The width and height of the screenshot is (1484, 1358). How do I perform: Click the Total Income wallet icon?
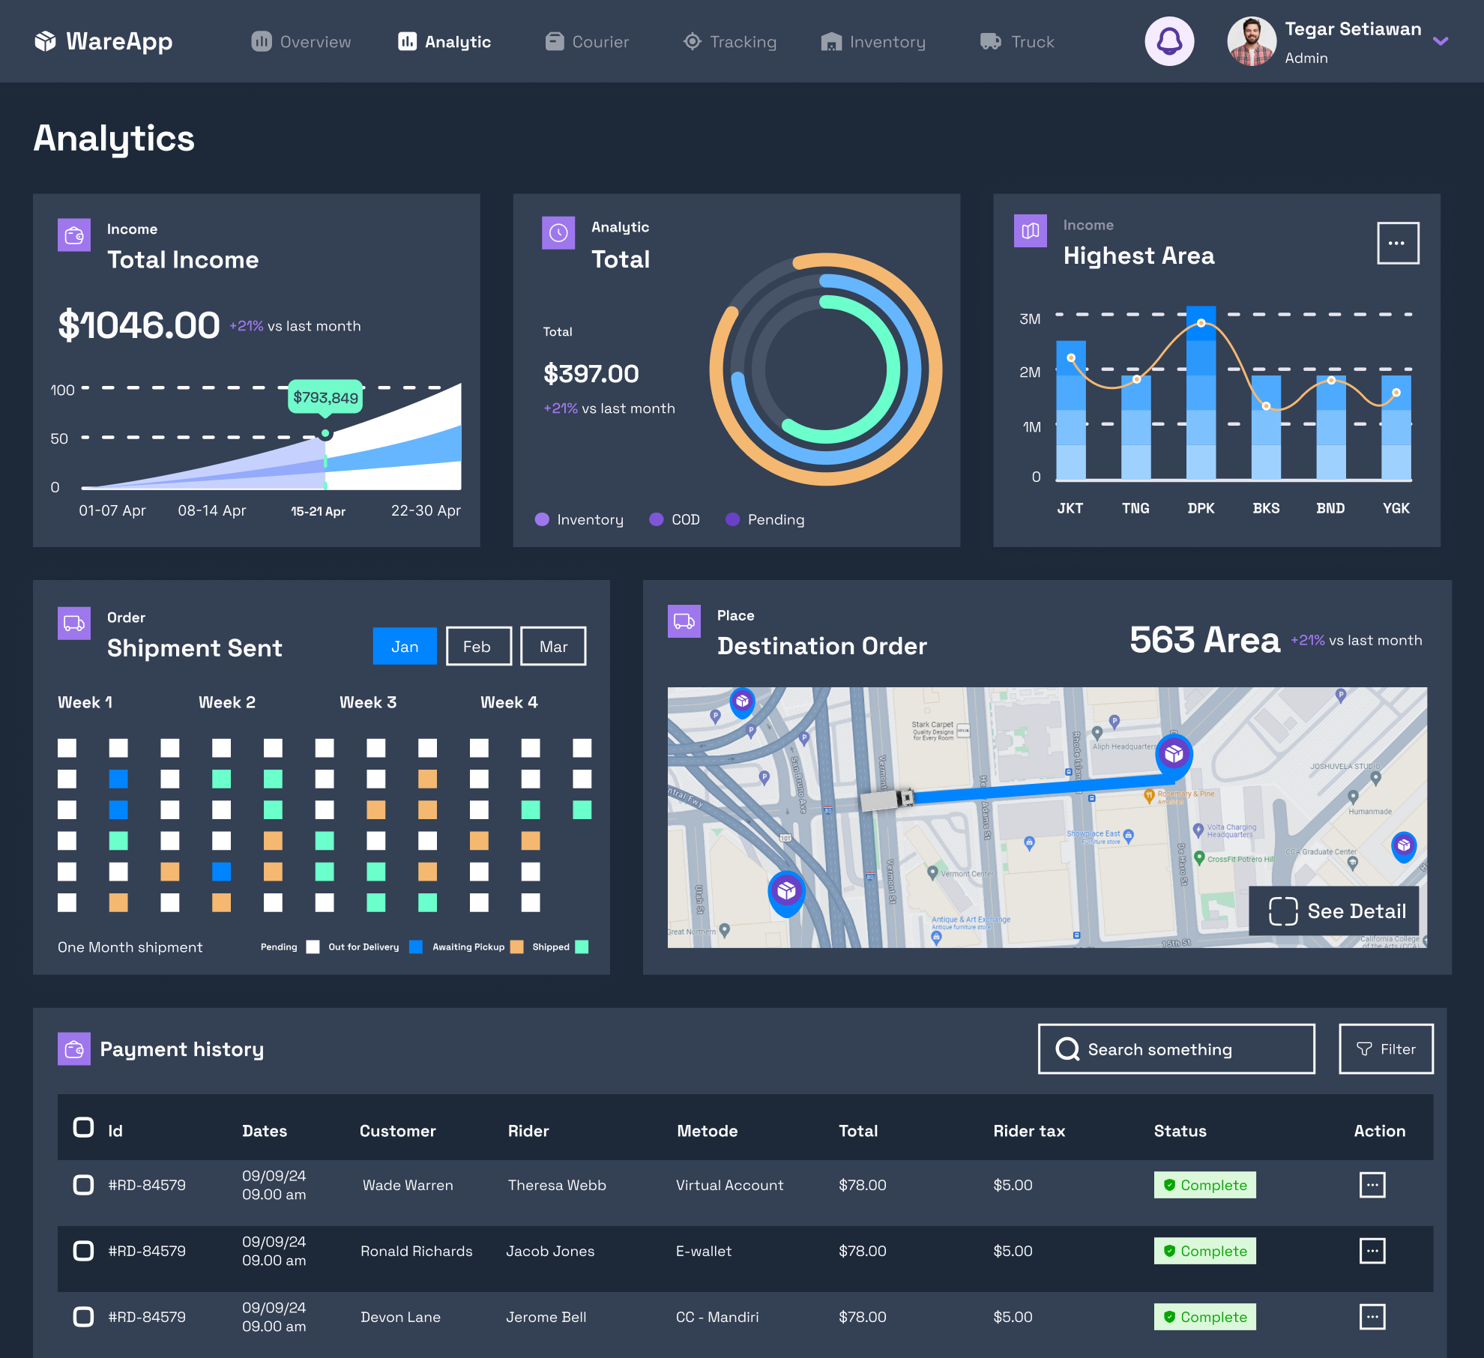click(74, 235)
